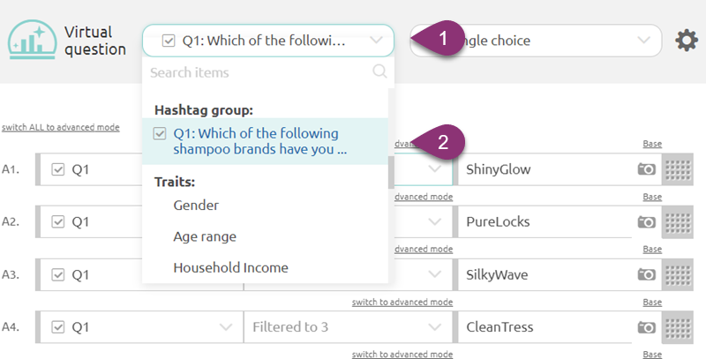Click the camera icon beside CleanTress
706x359 pixels.
pos(647,327)
